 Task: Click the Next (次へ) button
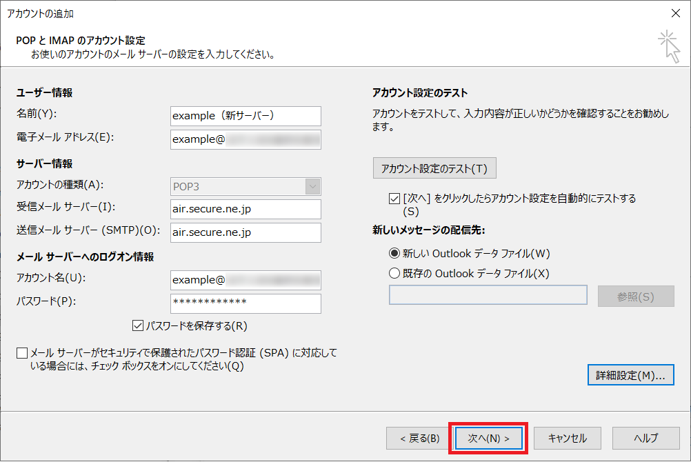tap(488, 438)
